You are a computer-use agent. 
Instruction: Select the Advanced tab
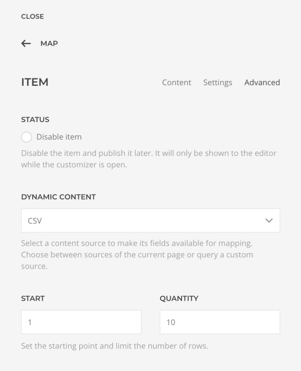262,82
